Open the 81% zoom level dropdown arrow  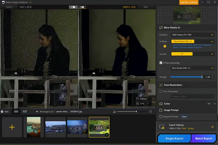(148, 103)
